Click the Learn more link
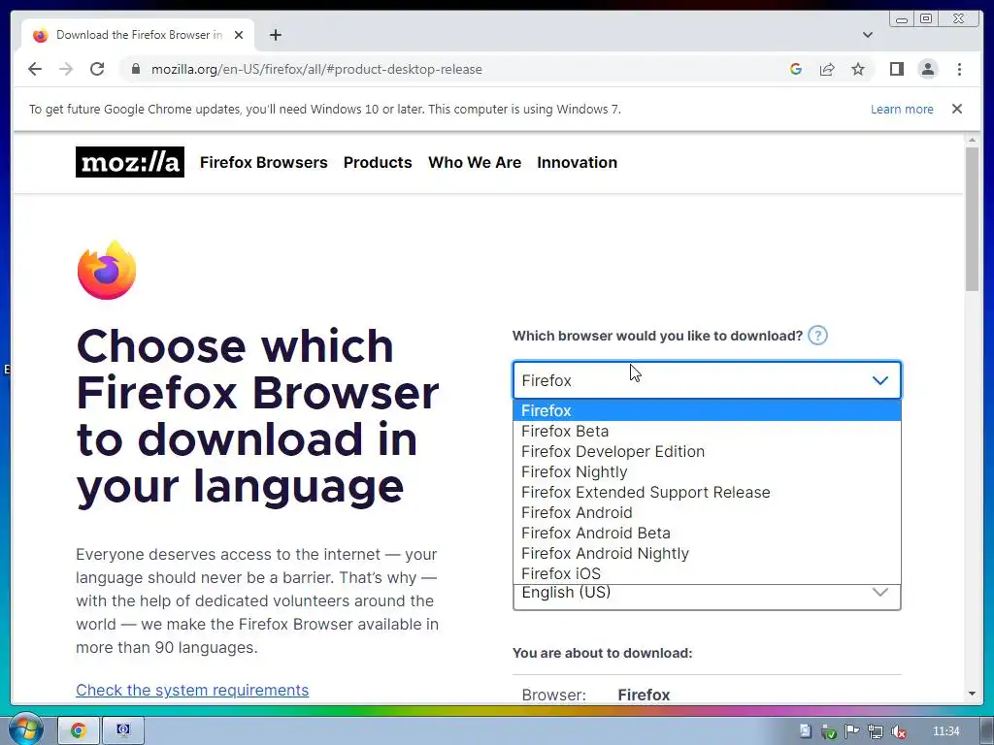 coord(902,109)
